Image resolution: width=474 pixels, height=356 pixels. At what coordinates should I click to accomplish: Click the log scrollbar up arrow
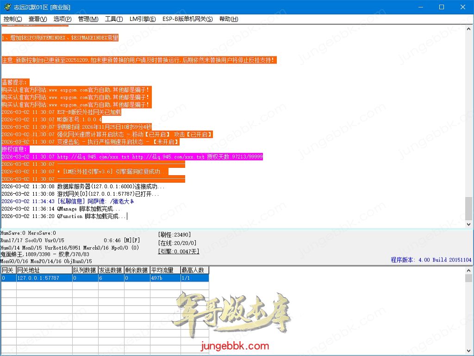point(469,28)
